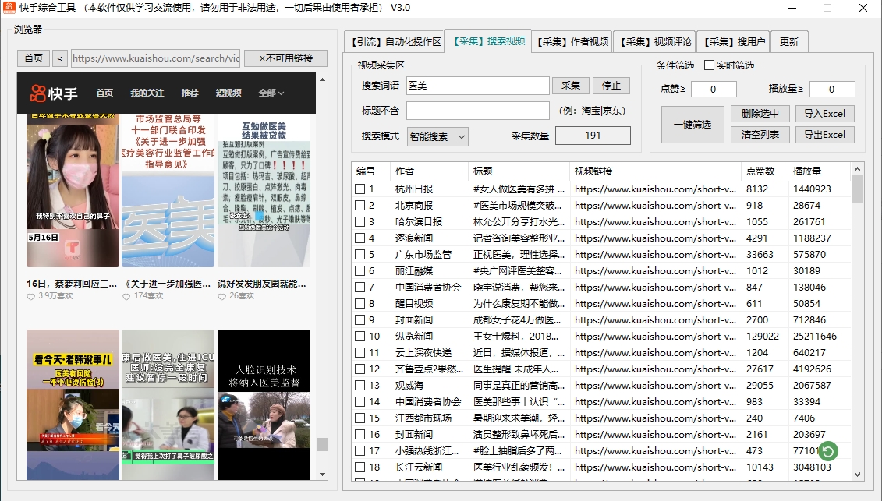
Task: Open the 智能搜索 search mode dropdown
Action: click(x=437, y=136)
